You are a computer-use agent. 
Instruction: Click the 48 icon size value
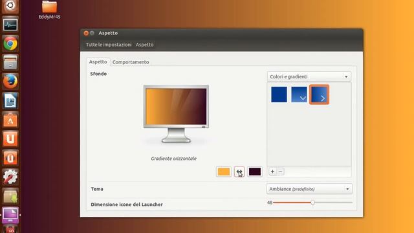click(270, 203)
